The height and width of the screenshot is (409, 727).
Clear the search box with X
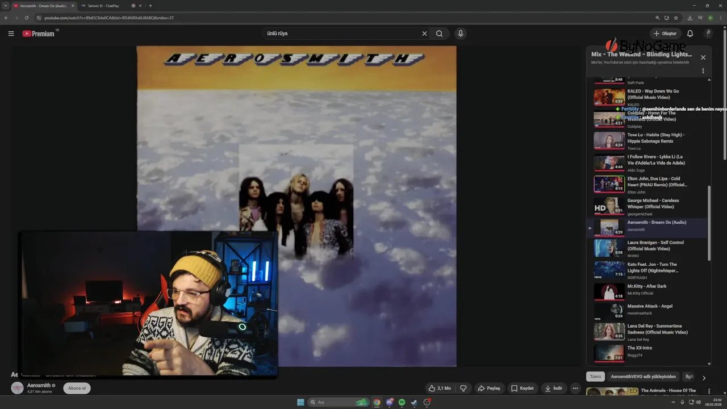[424, 34]
